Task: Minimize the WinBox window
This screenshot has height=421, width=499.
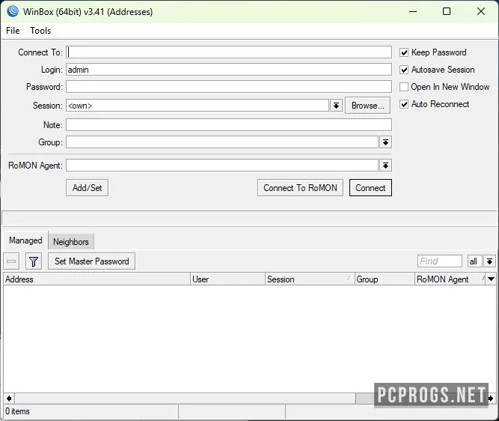Action: coord(413,11)
